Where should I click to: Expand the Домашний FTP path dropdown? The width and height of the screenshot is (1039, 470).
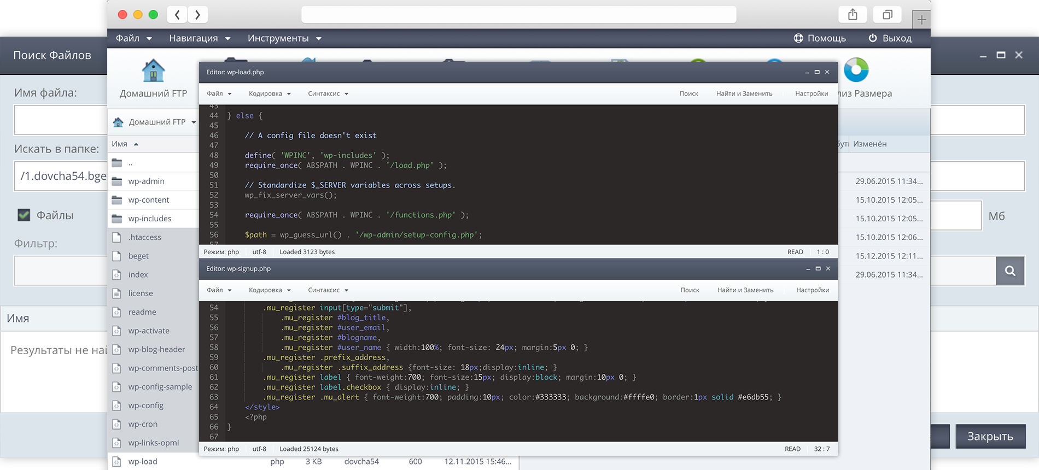click(194, 122)
